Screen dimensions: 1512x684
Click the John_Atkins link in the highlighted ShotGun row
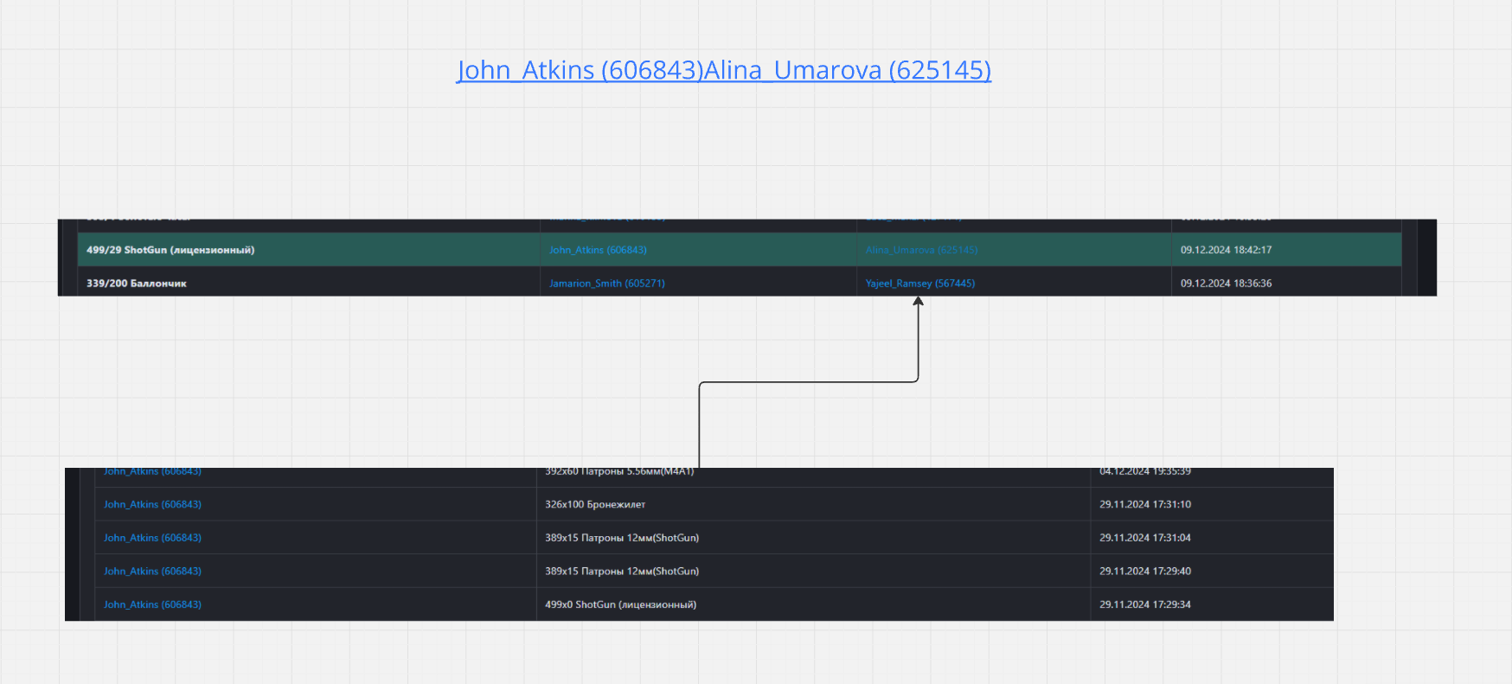[x=598, y=250]
